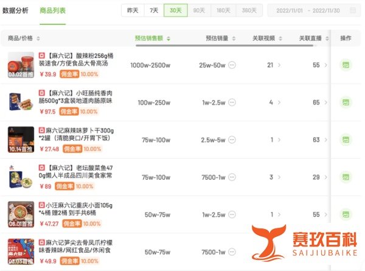Switch to 数据分析 tab
Image resolution: width=365 pixels, height=271 pixels.
click(15, 10)
